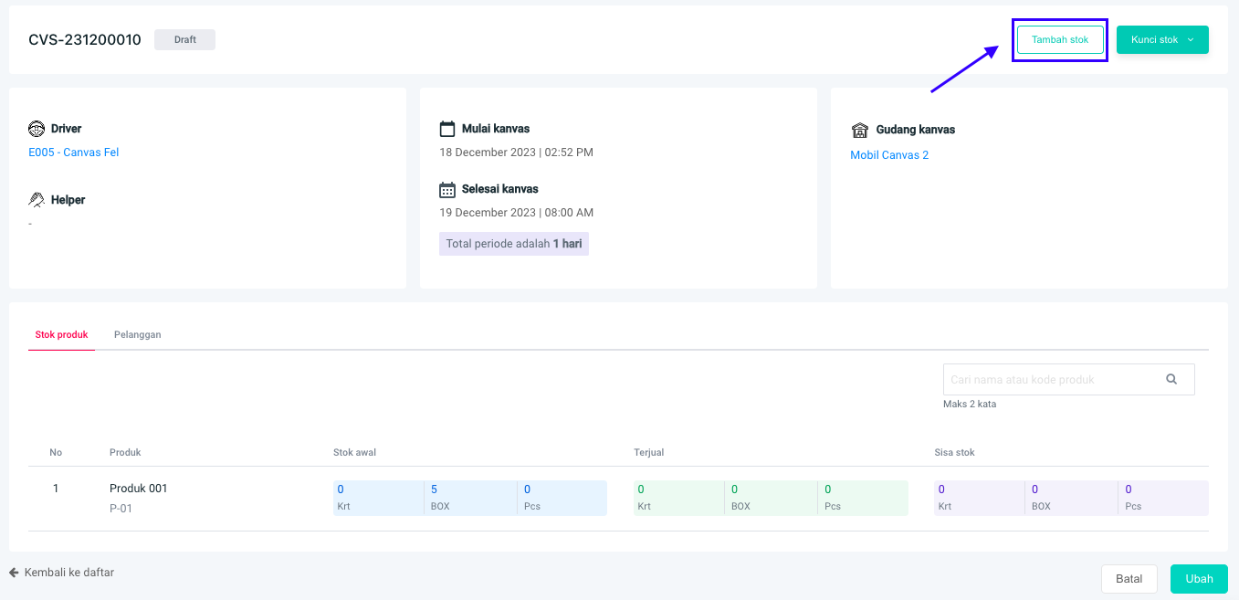The width and height of the screenshot is (1239, 600).
Task: Click the Selesai kanvas calendar icon
Action: point(447,189)
